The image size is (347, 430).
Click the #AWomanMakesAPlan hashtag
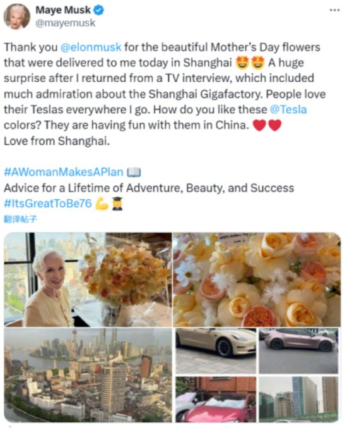64,172
